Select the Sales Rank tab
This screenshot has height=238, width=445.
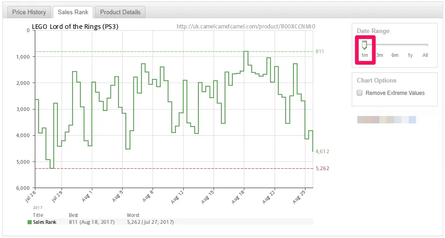coord(73,12)
